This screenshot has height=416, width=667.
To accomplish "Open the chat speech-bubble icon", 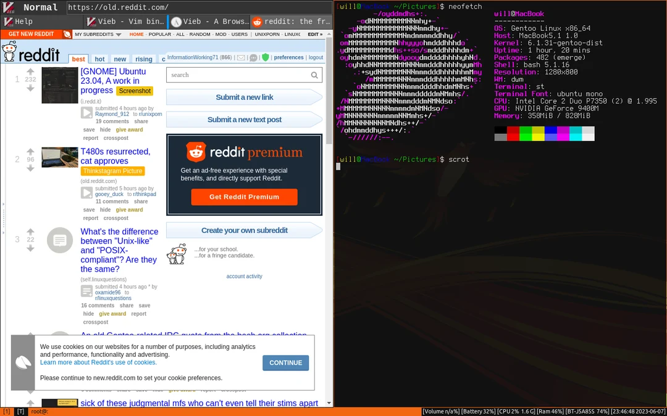I will pyautogui.click(x=253, y=57).
